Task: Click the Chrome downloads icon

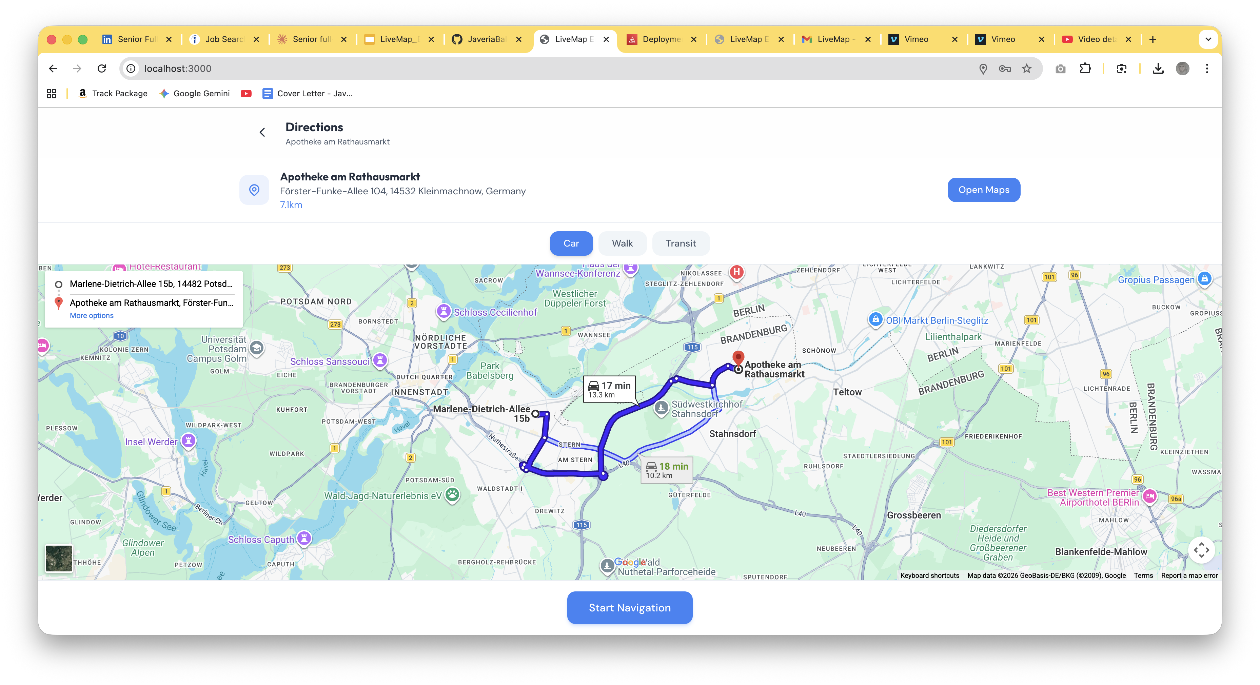Action: (1158, 68)
